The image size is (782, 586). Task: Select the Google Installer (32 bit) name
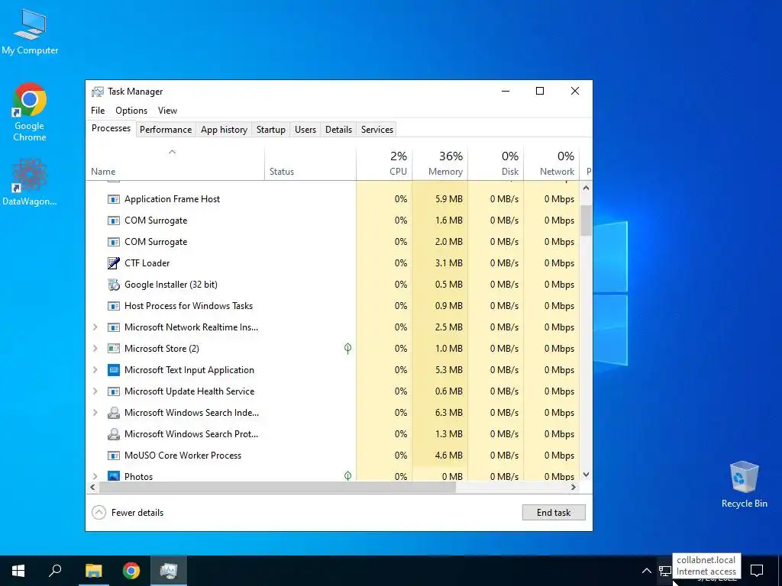click(x=171, y=285)
